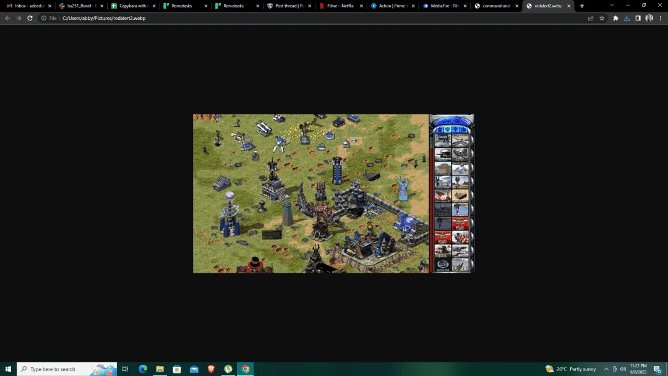Click the 'Type here to search' box
The width and height of the screenshot is (668, 376).
(x=67, y=369)
